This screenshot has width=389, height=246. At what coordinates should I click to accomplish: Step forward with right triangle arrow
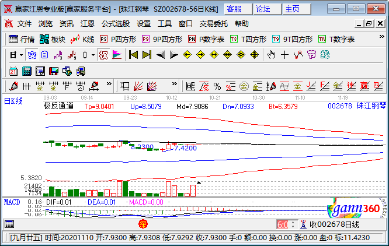(173, 55)
